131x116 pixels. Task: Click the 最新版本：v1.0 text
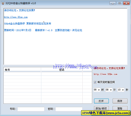coord(44,30)
